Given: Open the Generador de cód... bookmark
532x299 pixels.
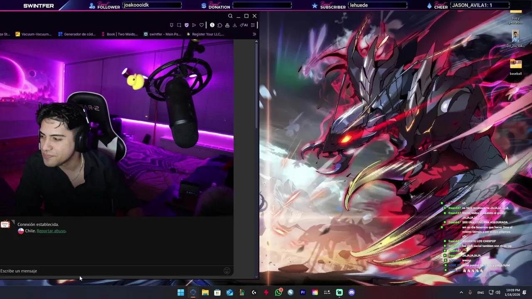Looking at the screenshot, I should [x=77, y=34].
